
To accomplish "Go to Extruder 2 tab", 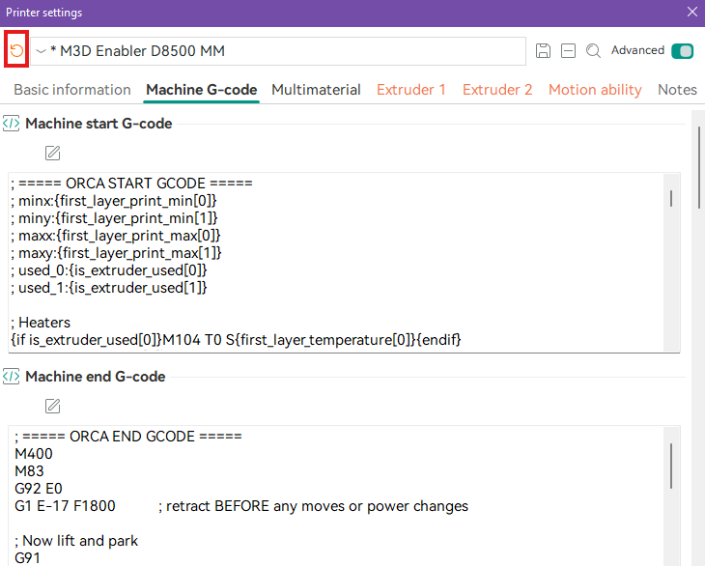I will 497,90.
